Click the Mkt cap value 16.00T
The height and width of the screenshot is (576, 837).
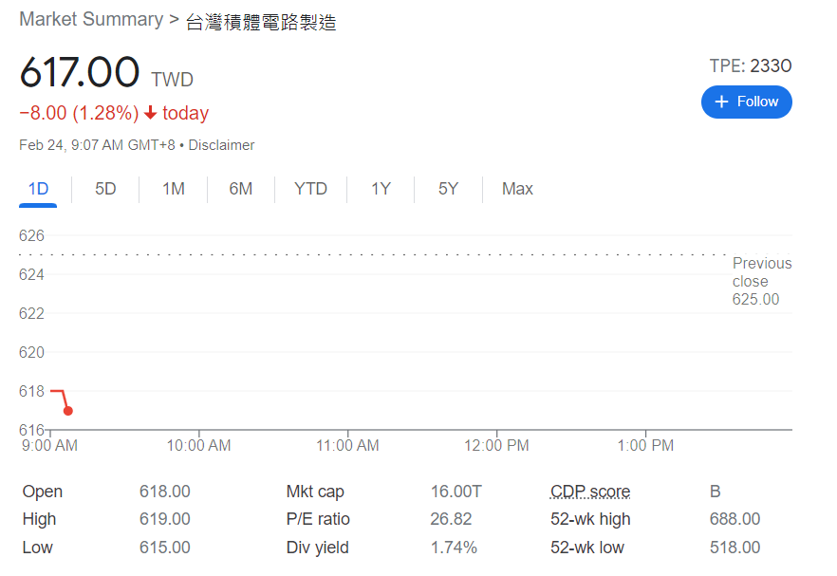click(456, 492)
